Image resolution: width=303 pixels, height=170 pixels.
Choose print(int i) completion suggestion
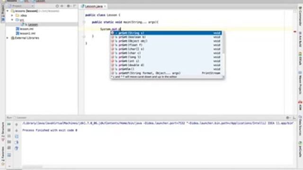[x=166, y=61]
